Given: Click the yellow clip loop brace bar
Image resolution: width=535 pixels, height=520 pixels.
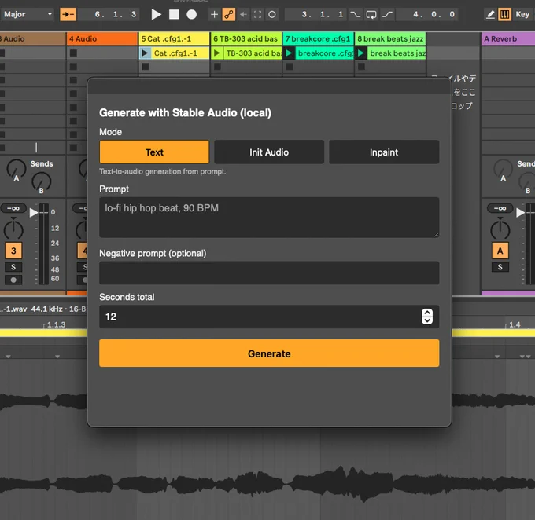Looking at the screenshot, I should (x=43, y=333).
